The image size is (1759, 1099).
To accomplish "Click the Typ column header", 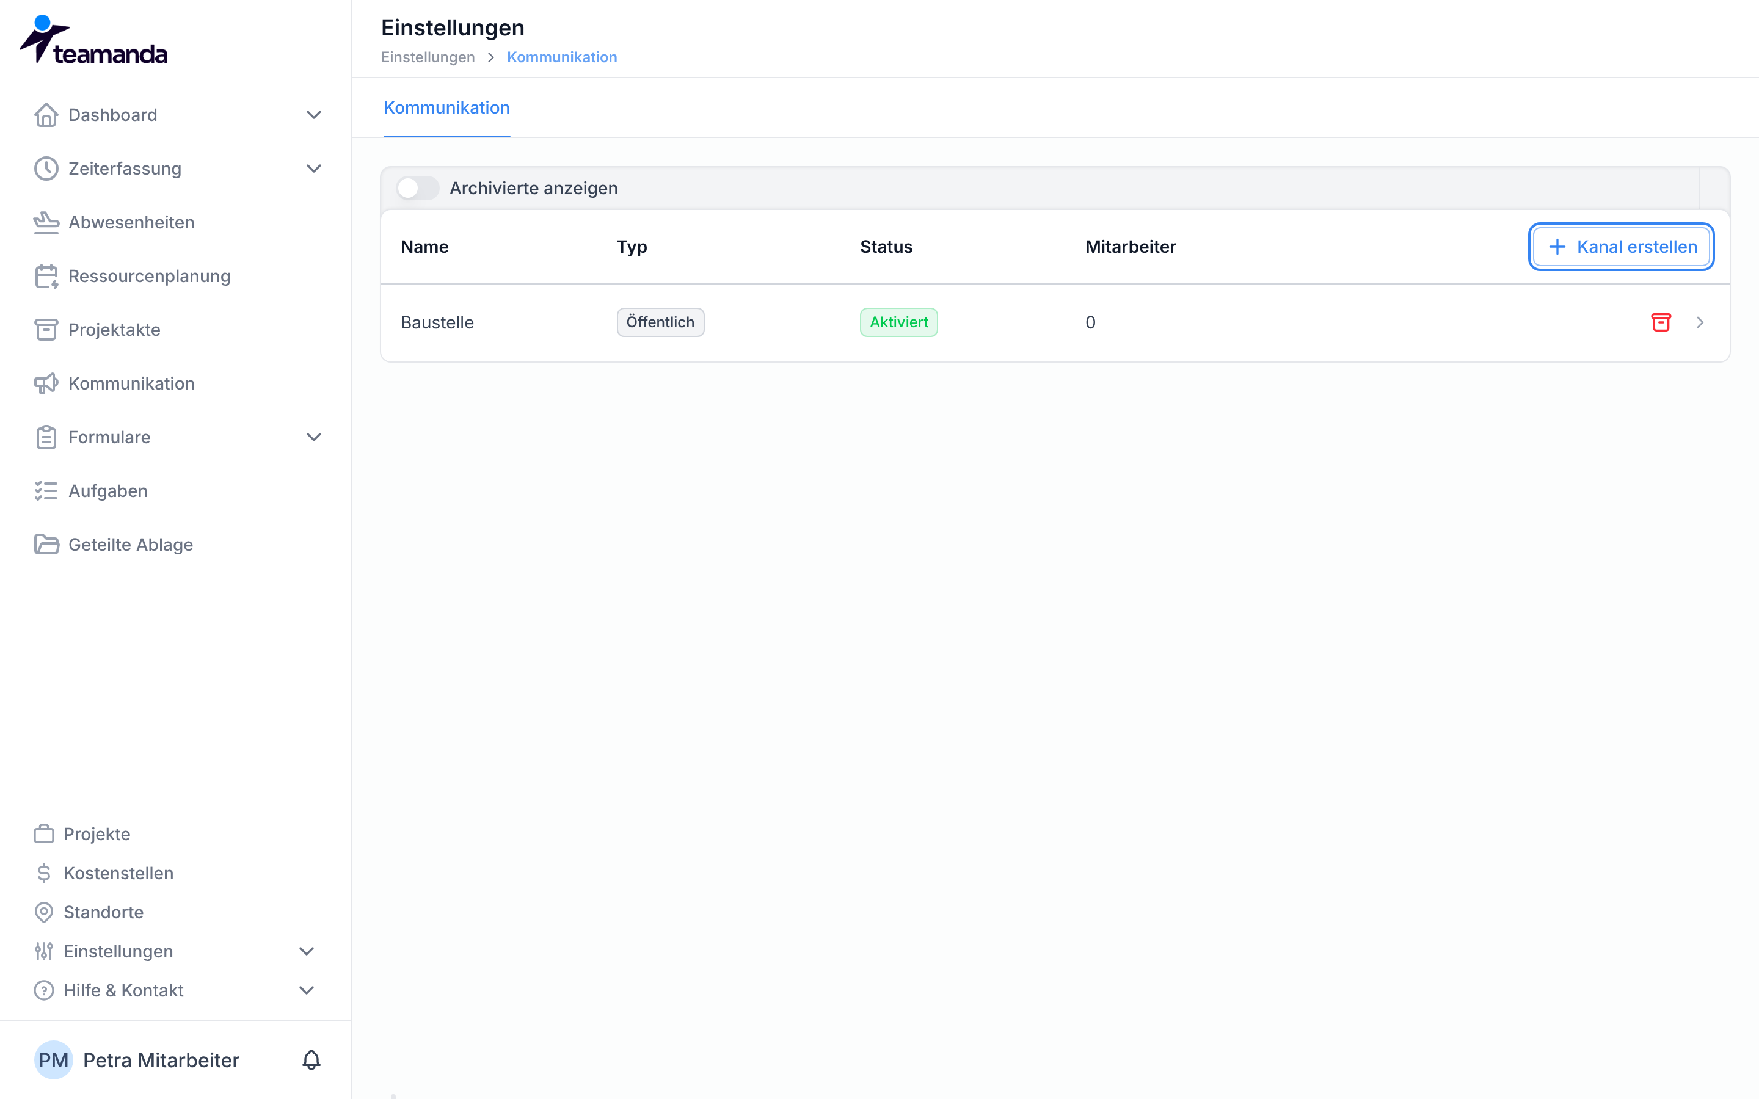I will [632, 247].
